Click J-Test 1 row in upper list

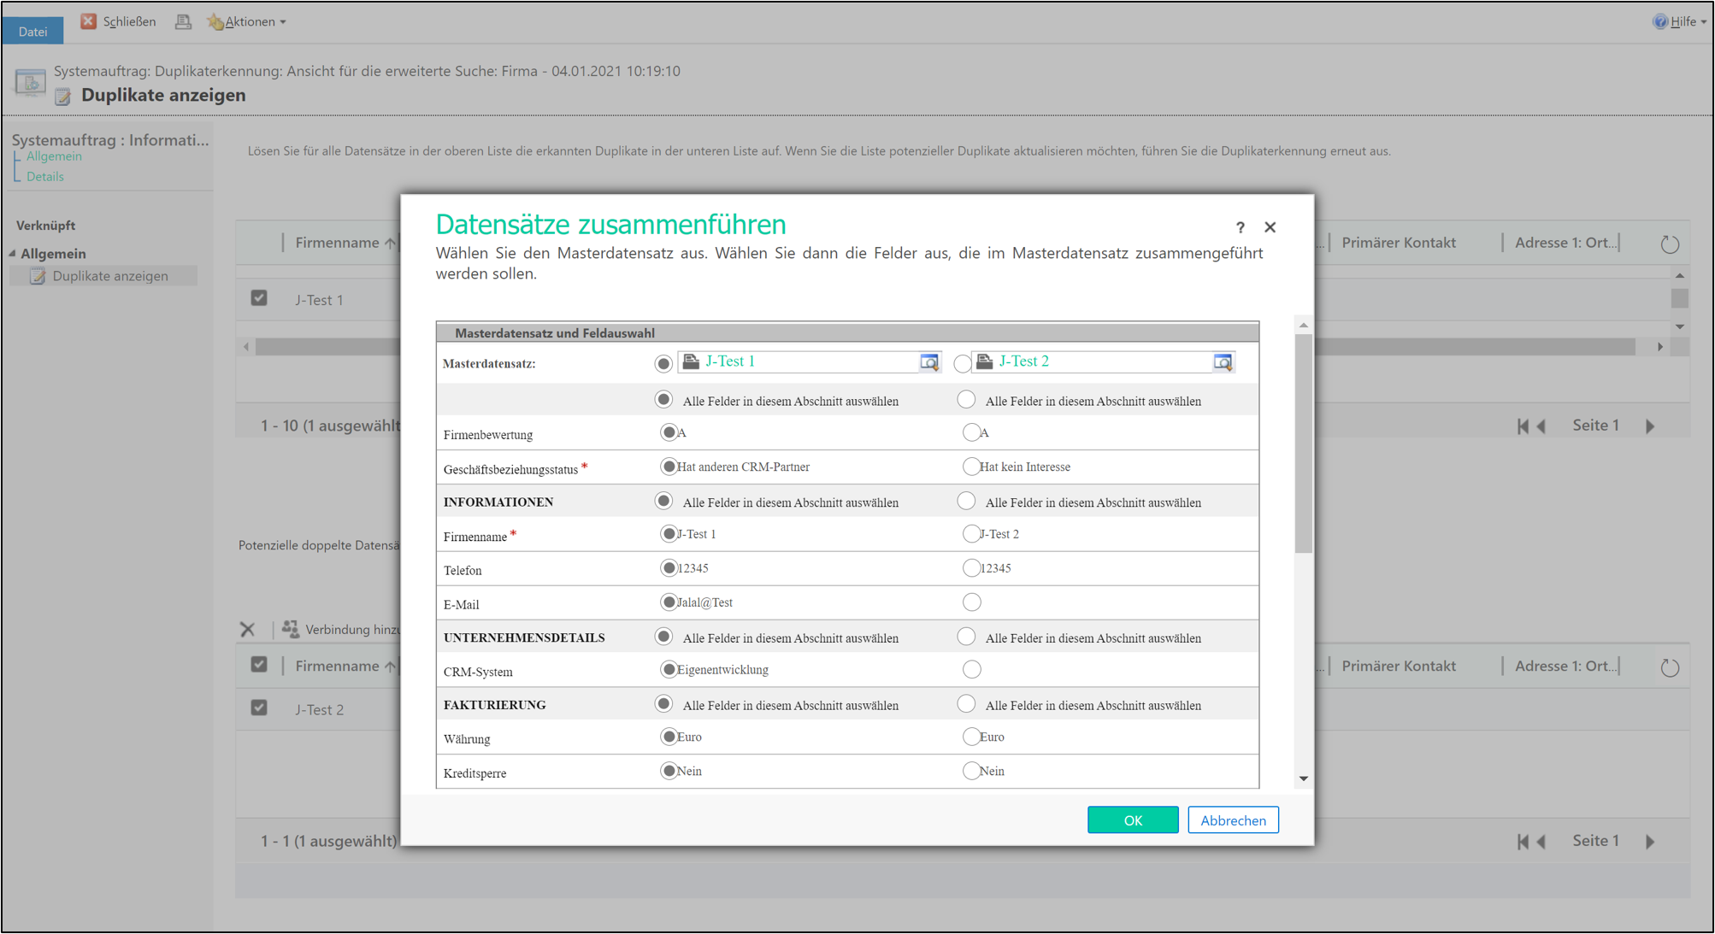319,300
